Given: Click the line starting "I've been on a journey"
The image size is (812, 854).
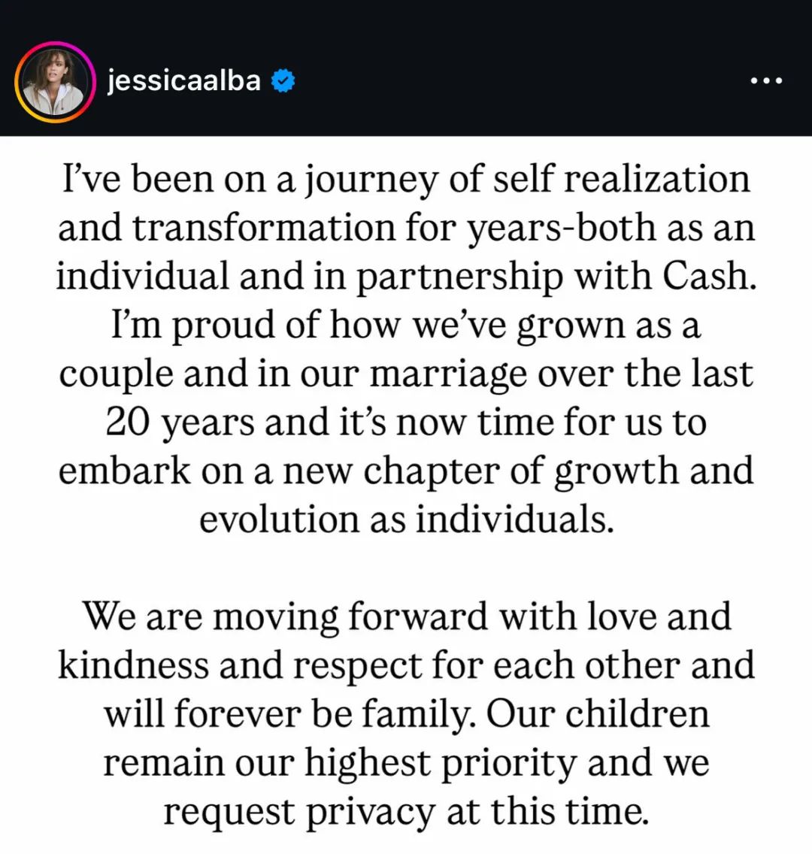Looking at the screenshot, I should (406, 179).
